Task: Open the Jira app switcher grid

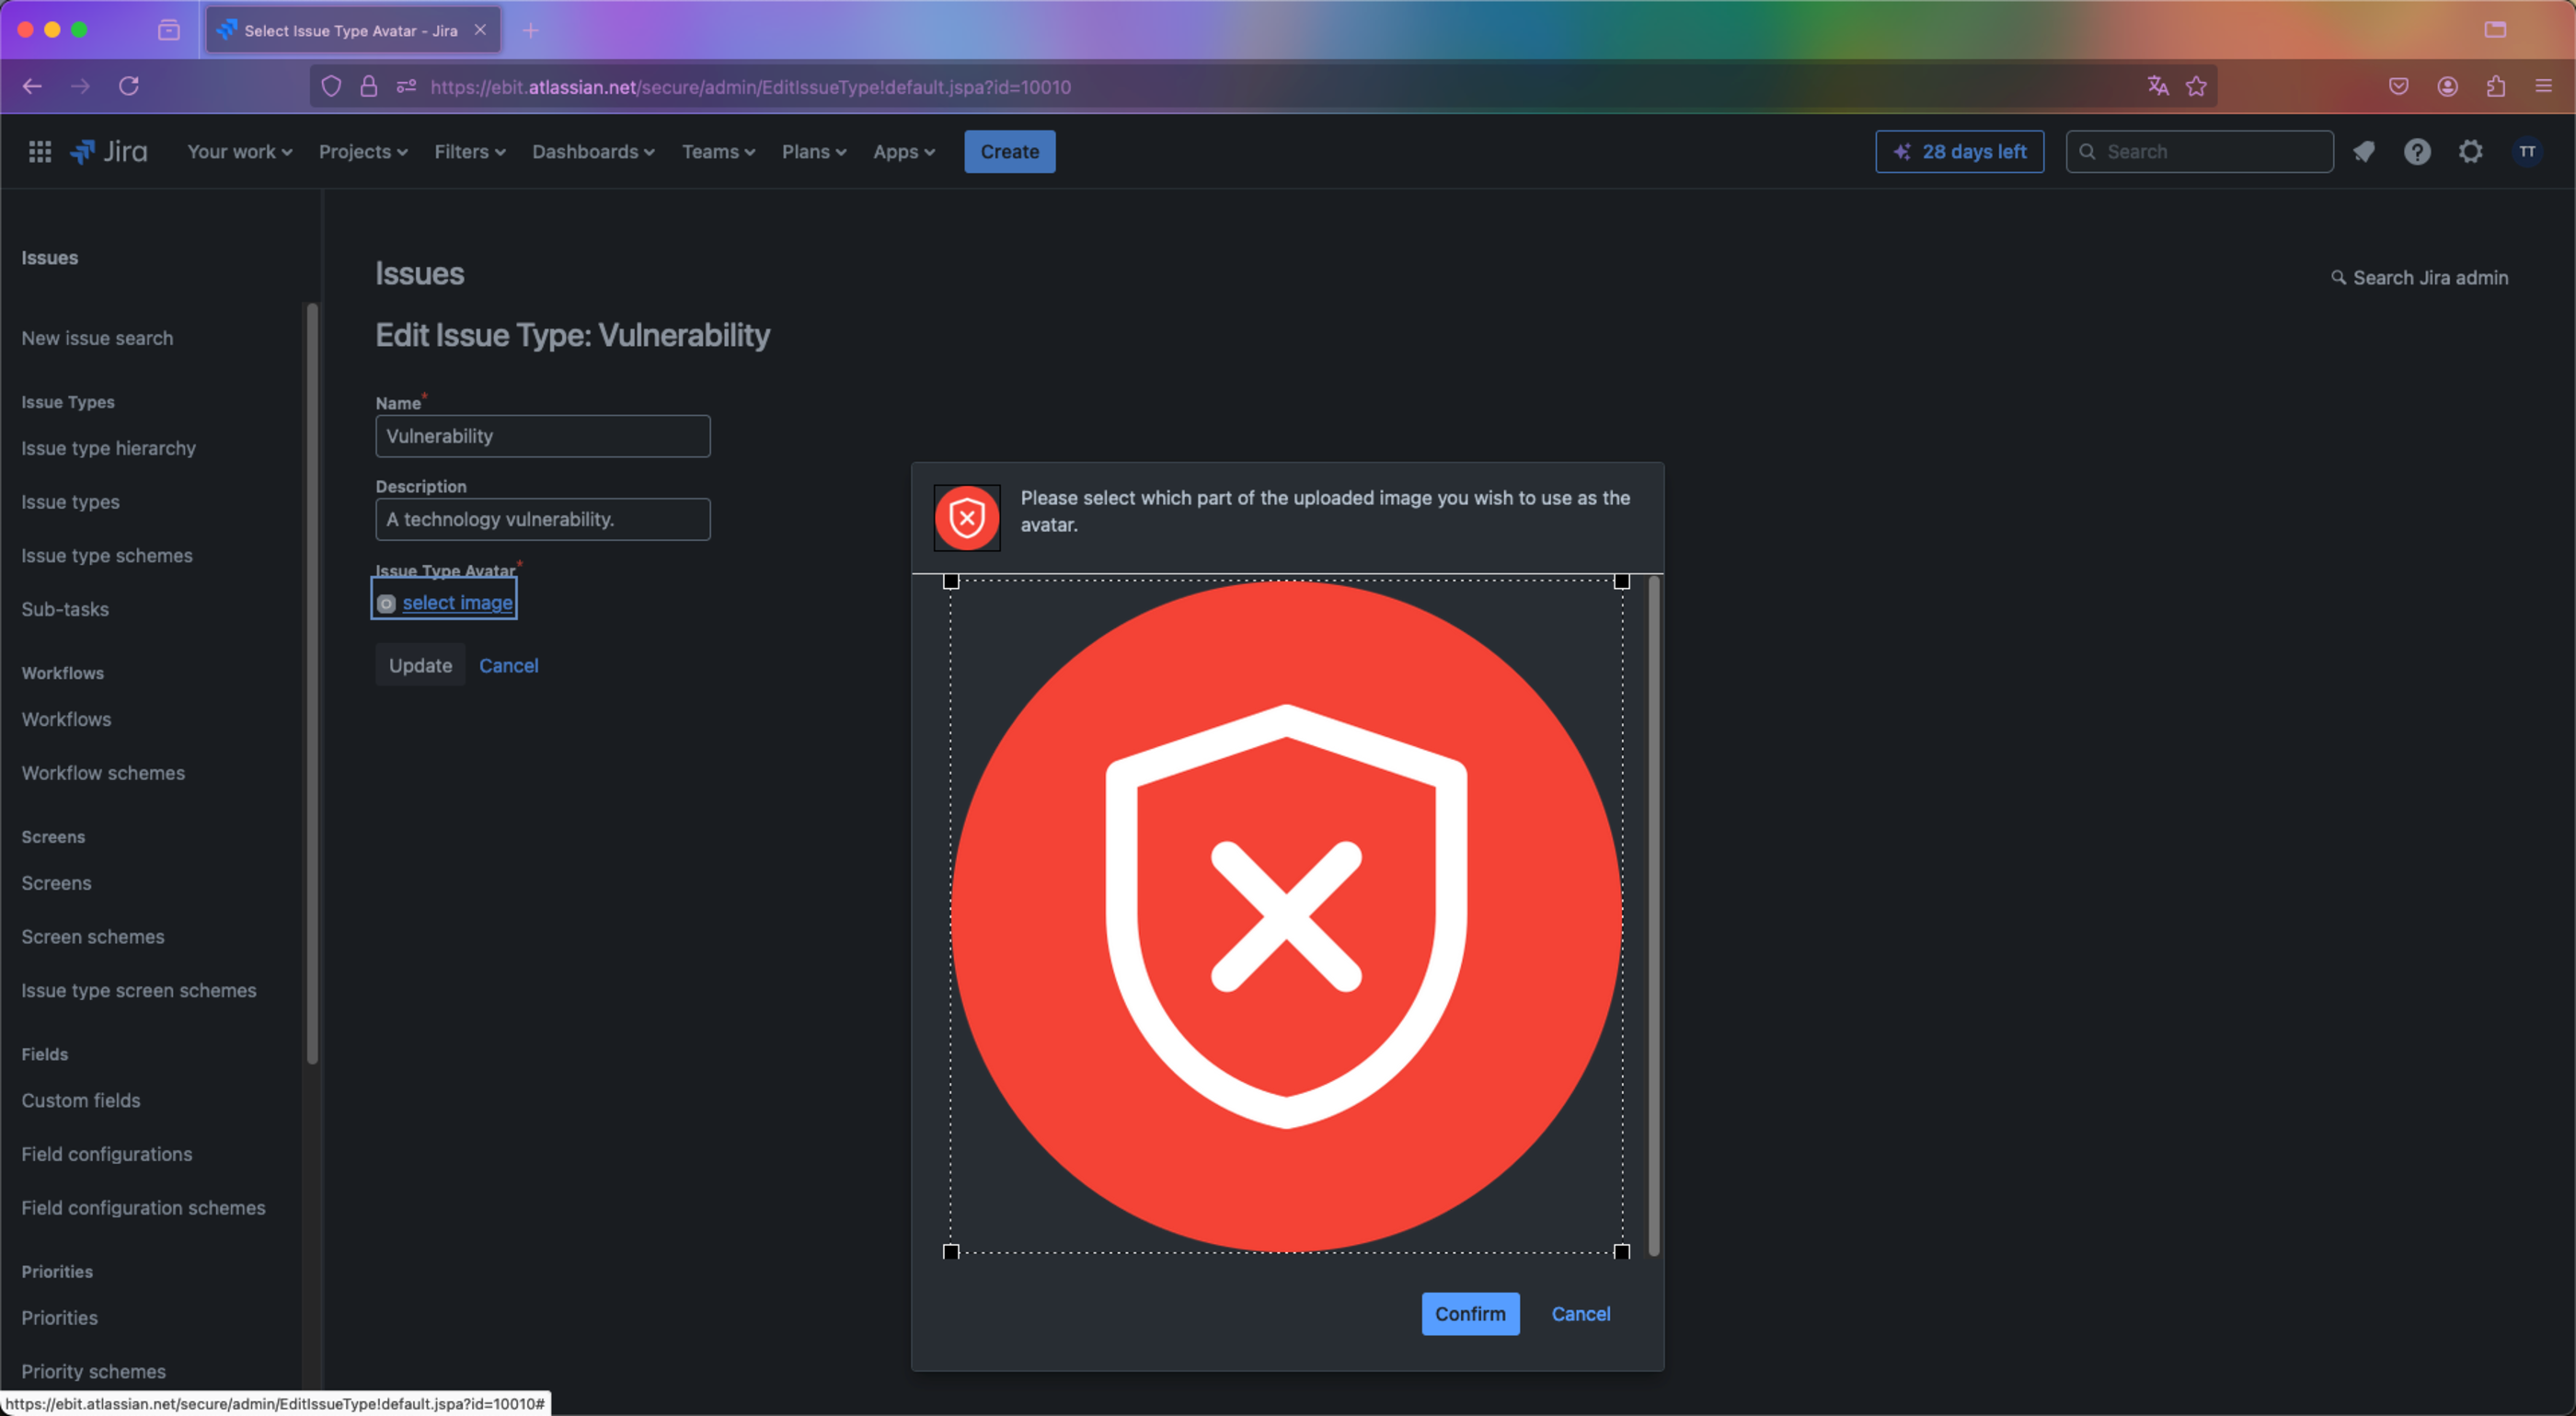Action: click(40, 151)
